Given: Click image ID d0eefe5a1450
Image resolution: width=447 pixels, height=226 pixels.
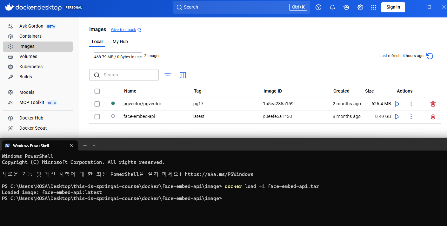Looking at the screenshot, I should point(277,116).
